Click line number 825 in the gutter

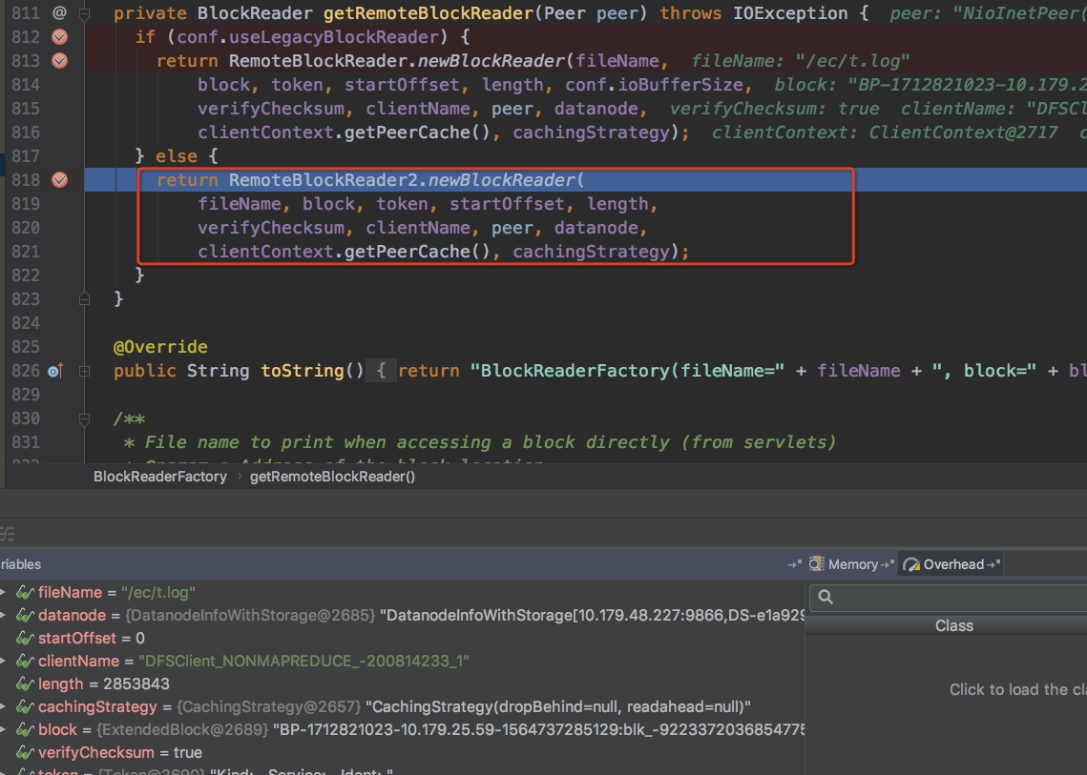tap(25, 346)
